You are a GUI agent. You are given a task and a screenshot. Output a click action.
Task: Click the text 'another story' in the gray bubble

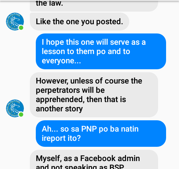[59, 109]
